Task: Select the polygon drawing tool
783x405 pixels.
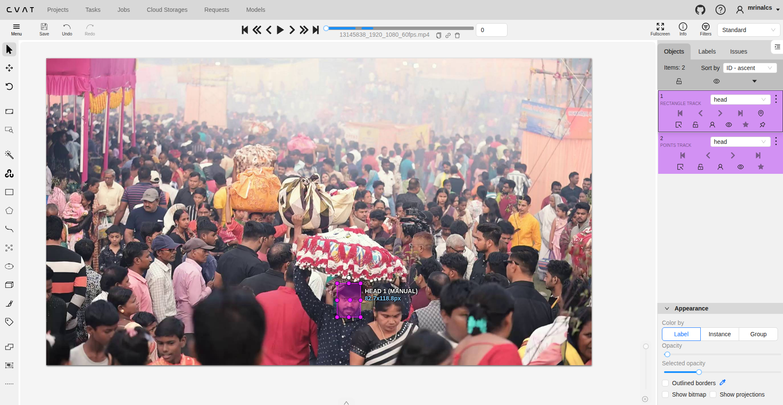Action: click(x=9, y=211)
